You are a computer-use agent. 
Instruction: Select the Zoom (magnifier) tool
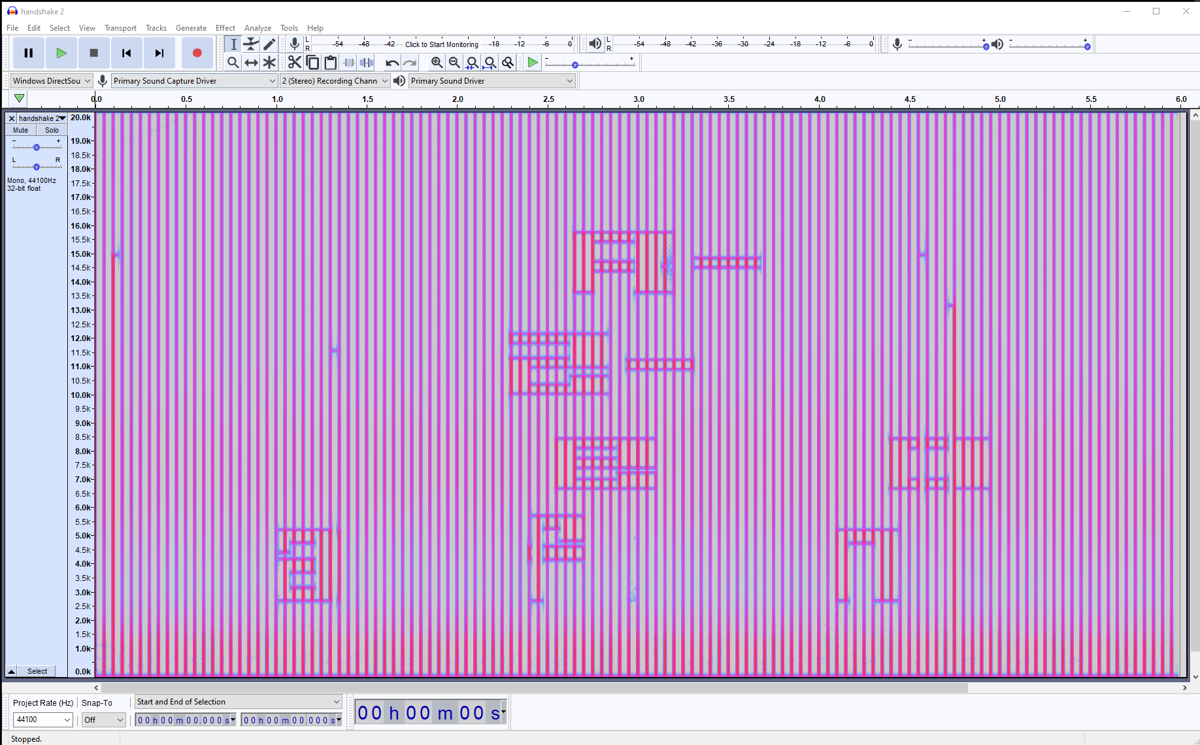233,62
